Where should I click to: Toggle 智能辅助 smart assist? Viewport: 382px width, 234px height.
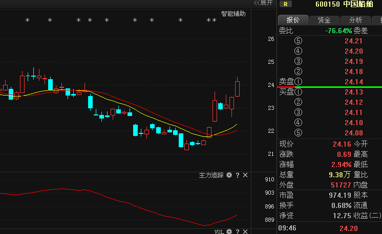click(233, 14)
